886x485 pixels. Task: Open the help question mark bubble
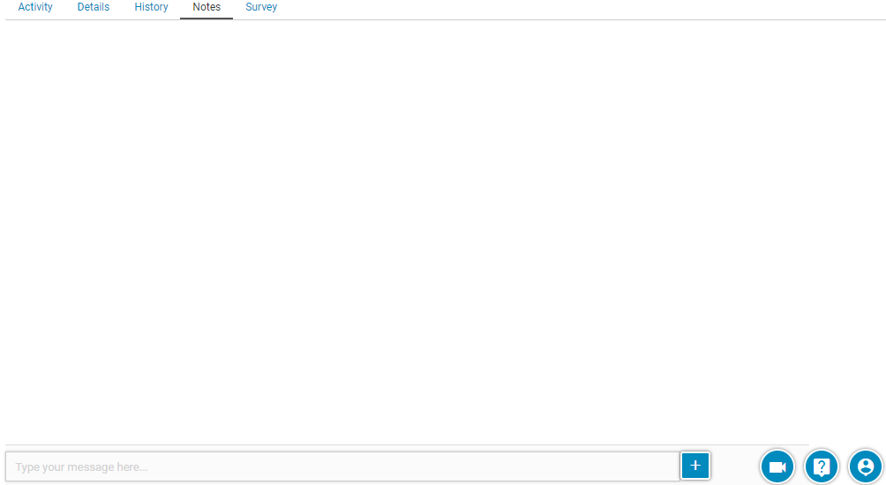821,466
